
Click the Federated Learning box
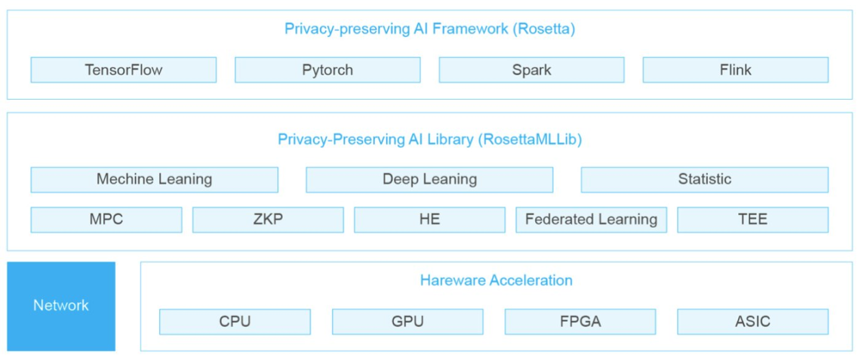click(591, 220)
